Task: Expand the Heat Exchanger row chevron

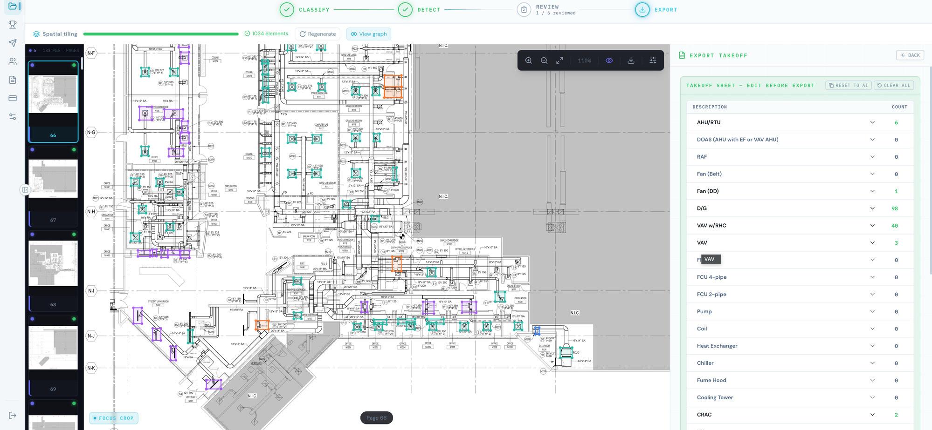Action: 872,346
